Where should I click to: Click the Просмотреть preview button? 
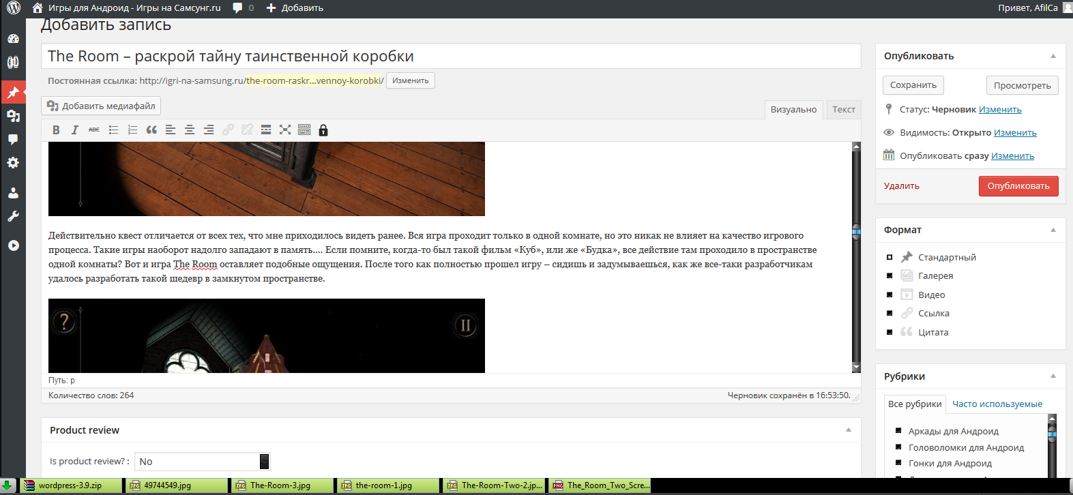coord(1023,85)
